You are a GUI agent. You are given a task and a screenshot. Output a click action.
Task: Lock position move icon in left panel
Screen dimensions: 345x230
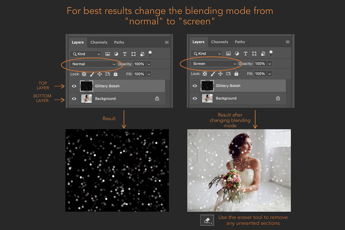[x=100, y=74]
